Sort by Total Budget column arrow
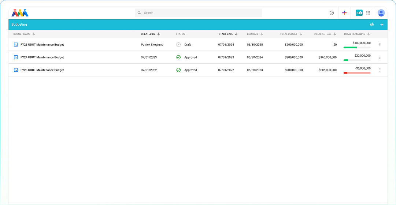This screenshot has height=205, width=396. (301, 34)
